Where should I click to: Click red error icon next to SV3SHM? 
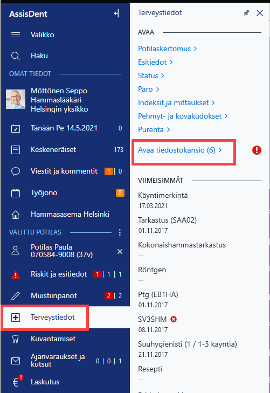(x=174, y=319)
